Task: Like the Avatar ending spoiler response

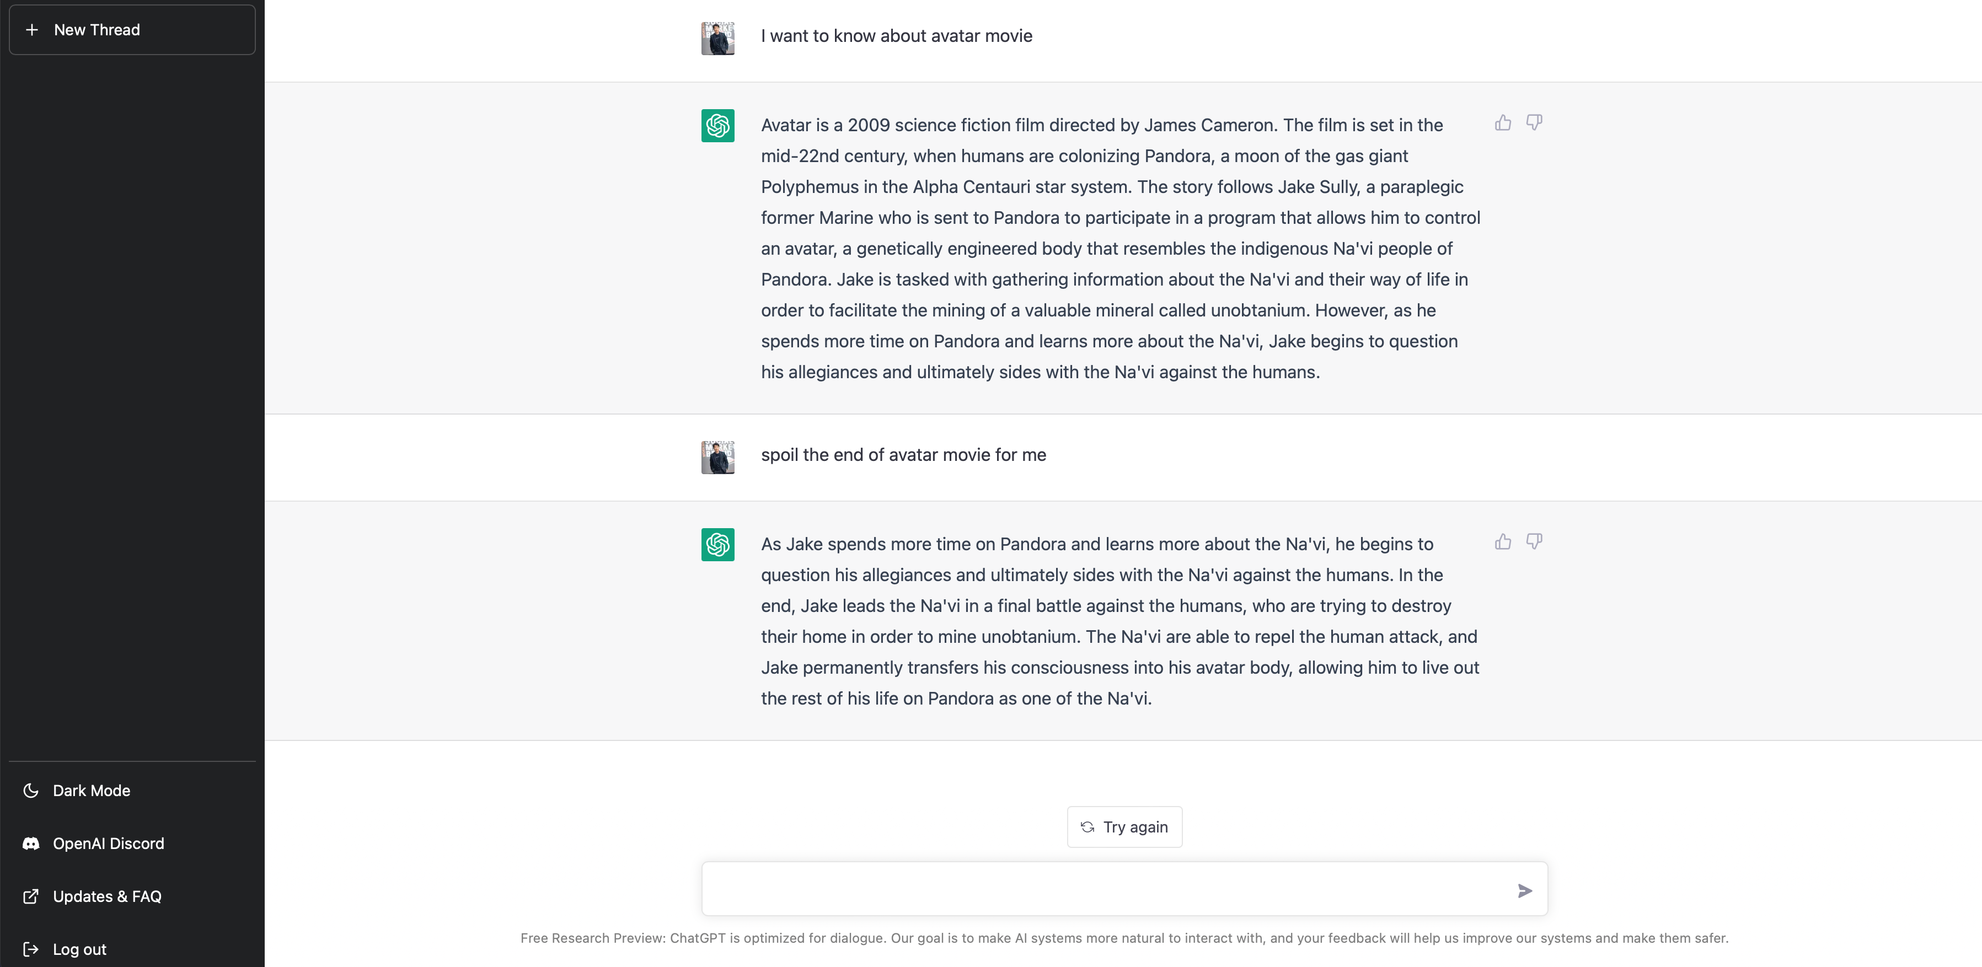Action: (x=1503, y=541)
